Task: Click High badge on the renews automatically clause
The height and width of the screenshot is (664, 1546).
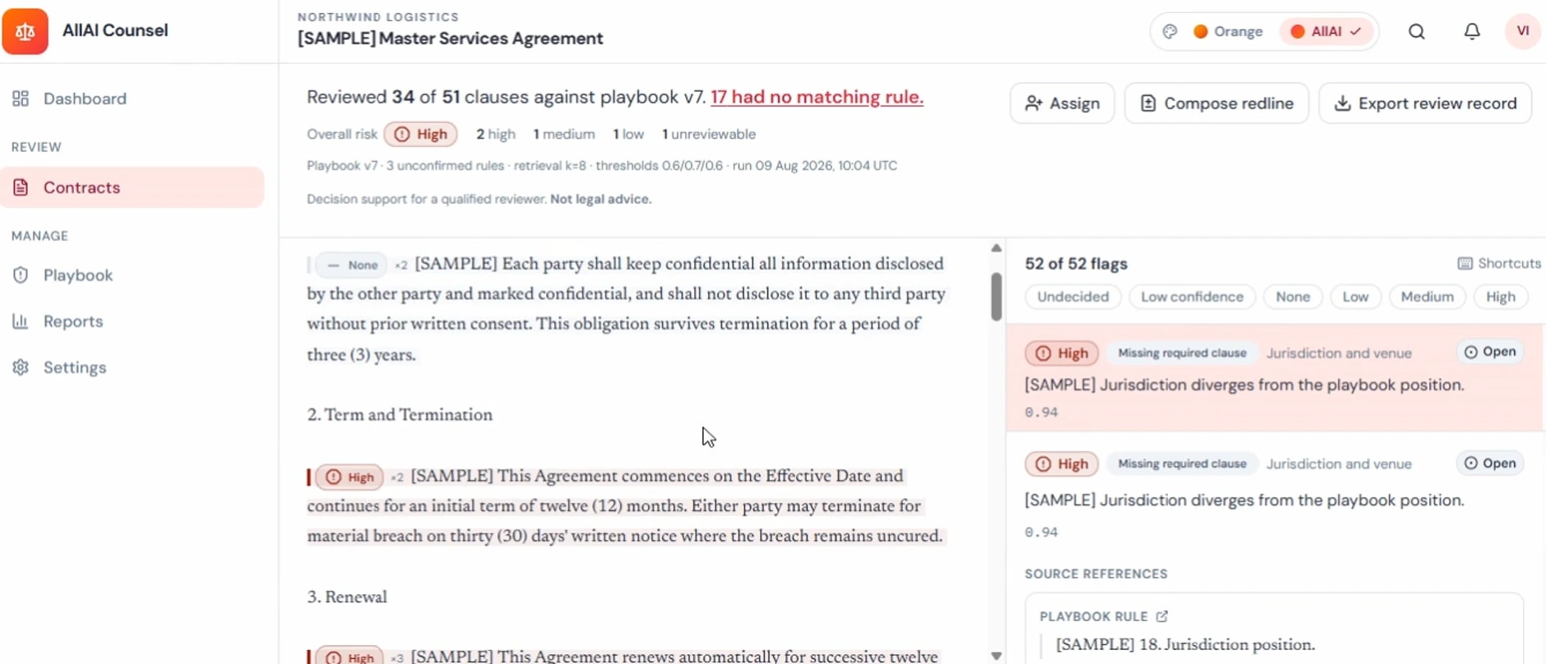Action: point(349,657)
